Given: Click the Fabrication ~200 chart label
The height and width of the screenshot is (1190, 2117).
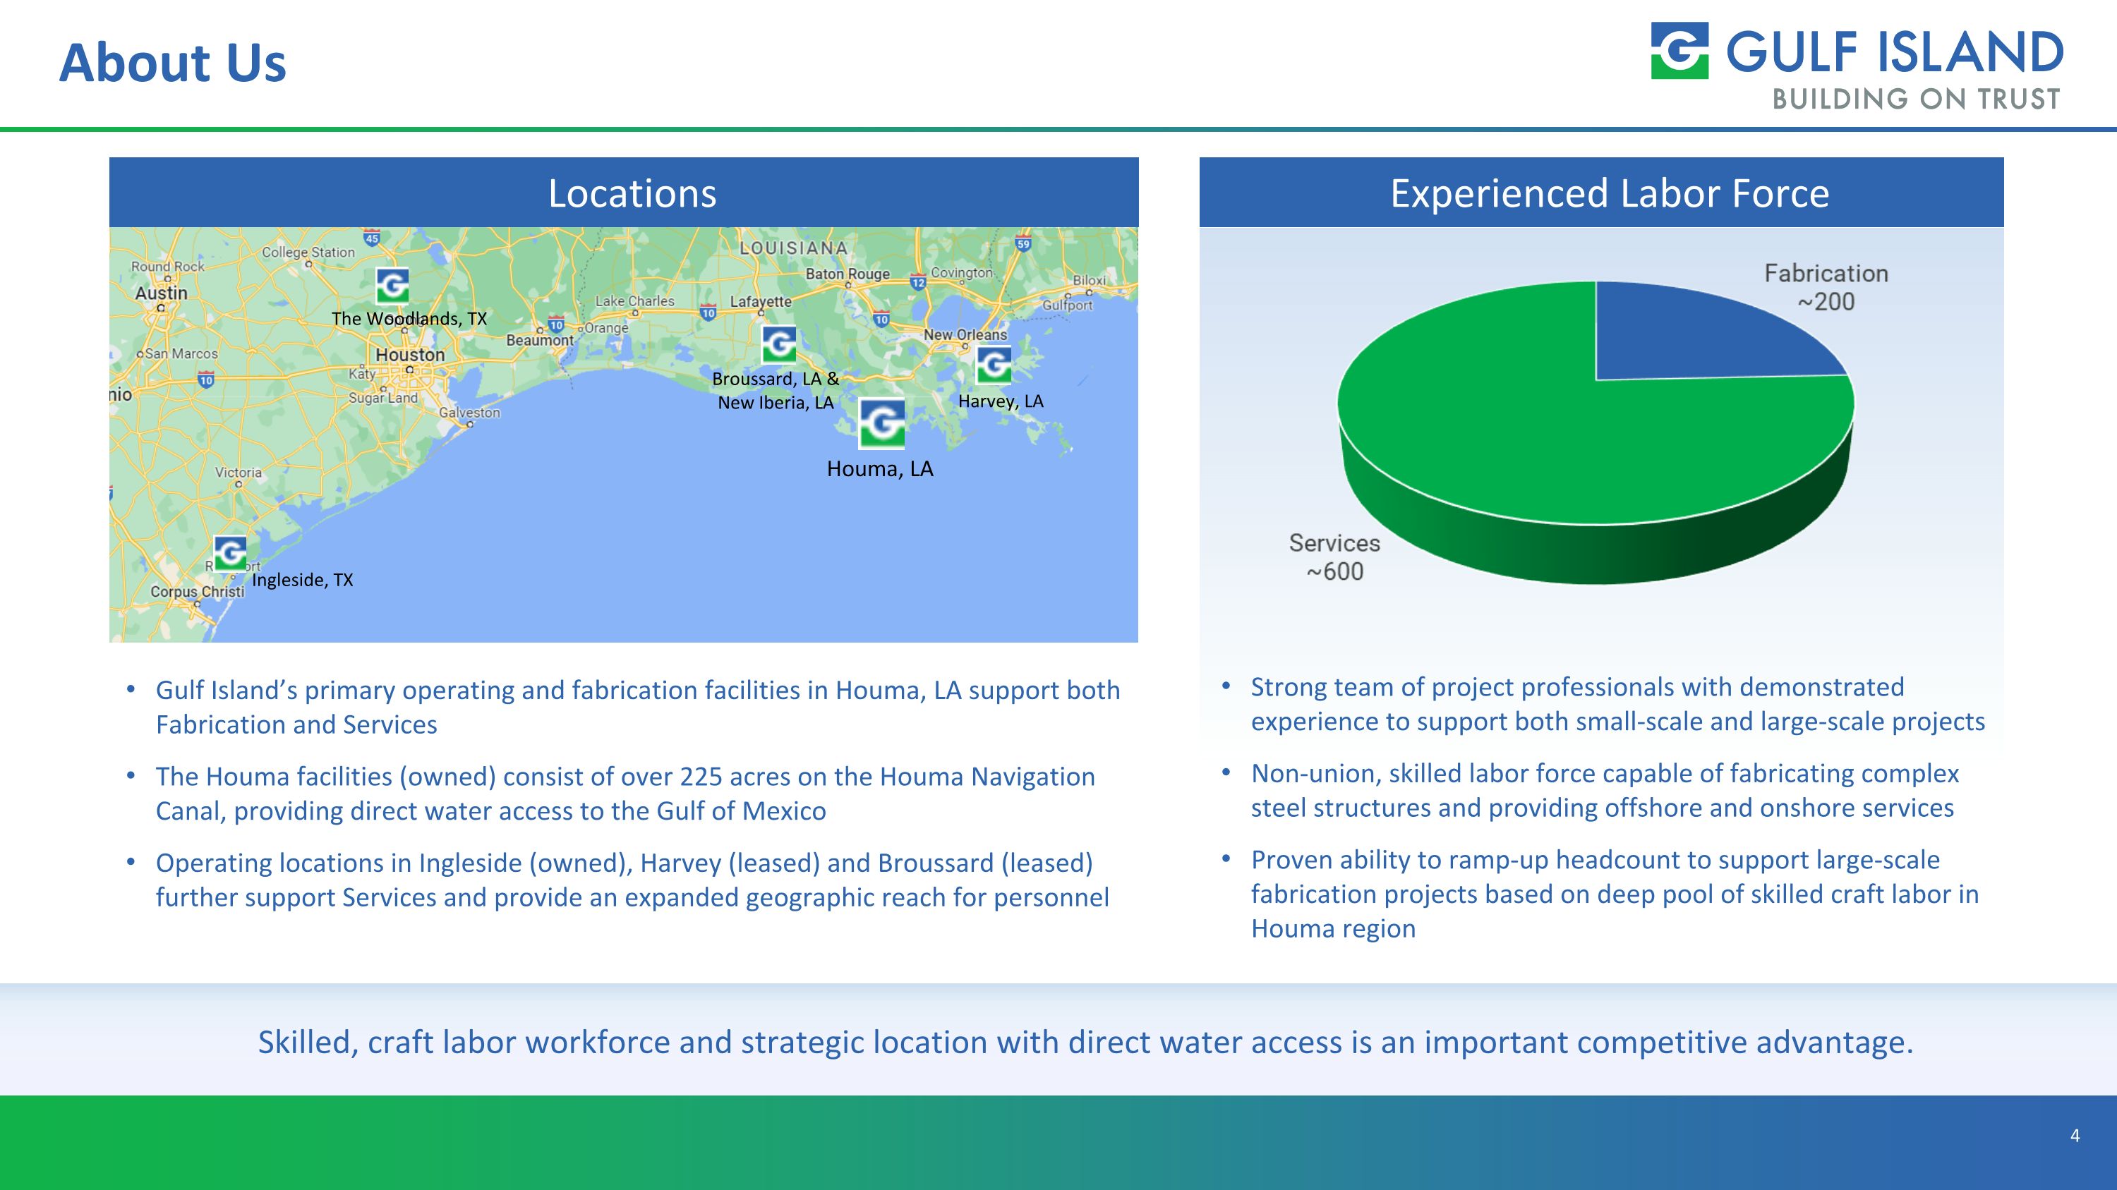Looking at the screenshot, I should click(x=1826, y=286).
